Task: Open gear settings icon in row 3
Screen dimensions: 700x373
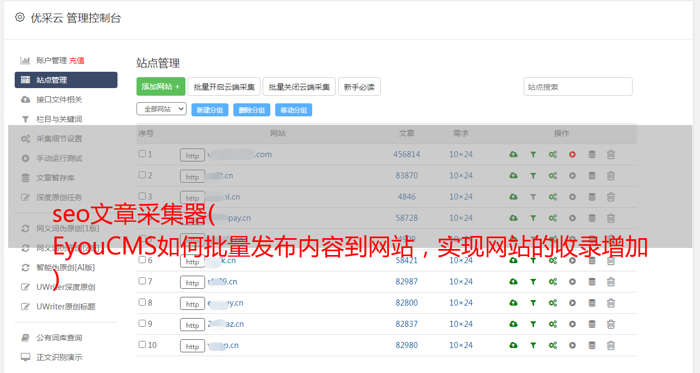Action: point(553,197)
